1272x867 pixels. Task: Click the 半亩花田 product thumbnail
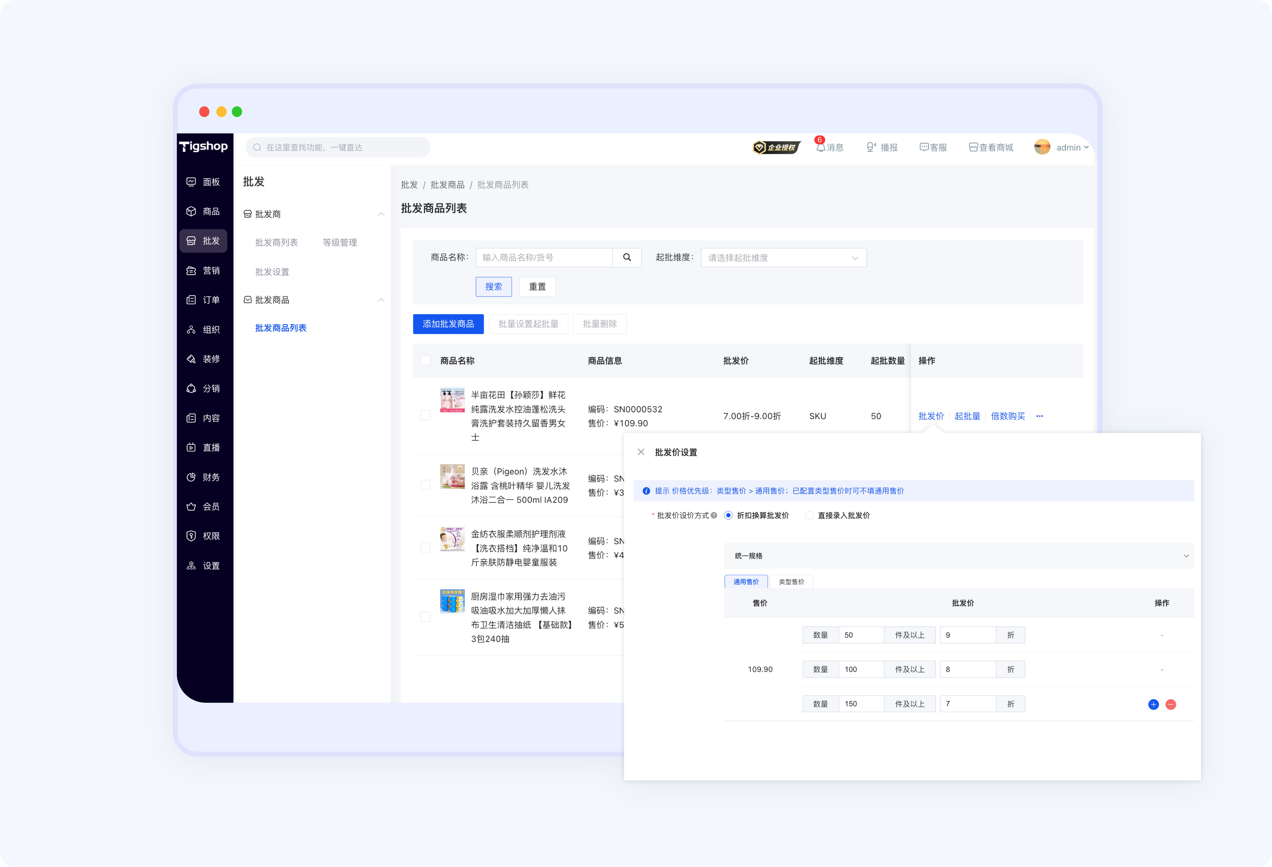(x=452, y=400)
